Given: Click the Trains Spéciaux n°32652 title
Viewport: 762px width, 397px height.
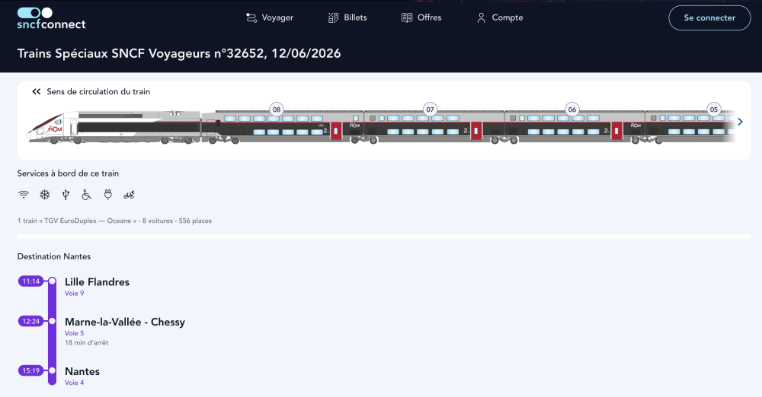Looking at the screenshot, I should coord(179,53).
